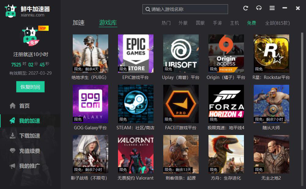Screen dimensions: 306x189
Task: Open 充值续费 in the sidebar
Action: coord(29,151)
